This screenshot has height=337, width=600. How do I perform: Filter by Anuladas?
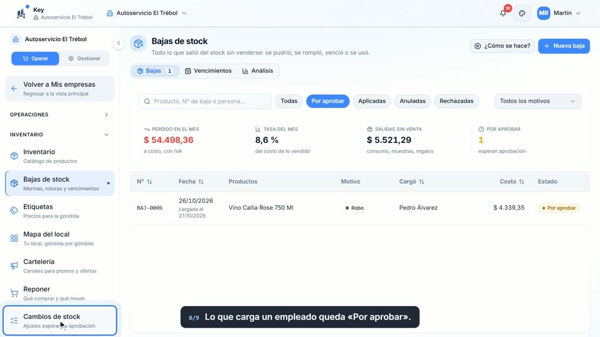tap(412, 101)
